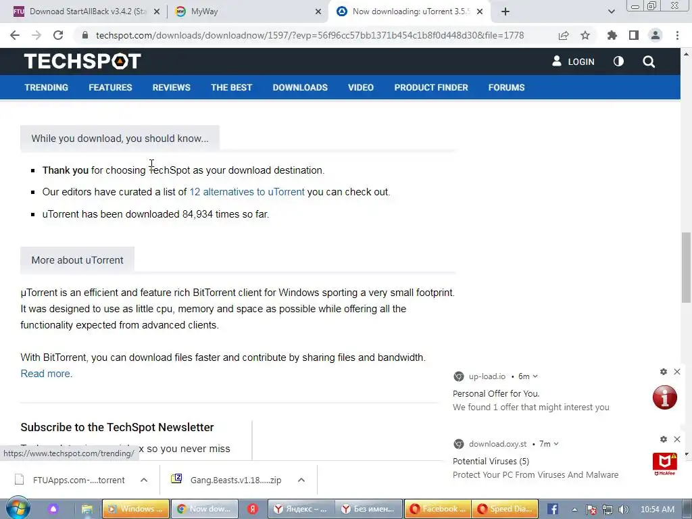The width and height of the screenshot is (692, 519).
Task: Open the Personal Offer for You notification
Action: 496,394
